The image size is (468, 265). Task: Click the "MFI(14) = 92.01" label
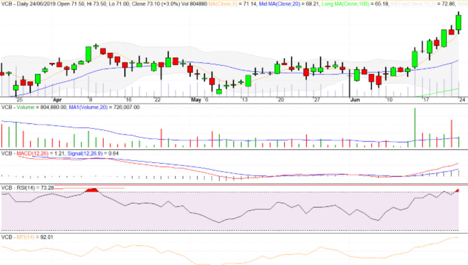point(35,237)
